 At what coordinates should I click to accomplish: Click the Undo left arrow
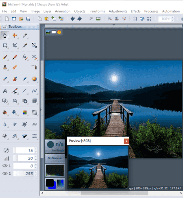click(73, 19)
